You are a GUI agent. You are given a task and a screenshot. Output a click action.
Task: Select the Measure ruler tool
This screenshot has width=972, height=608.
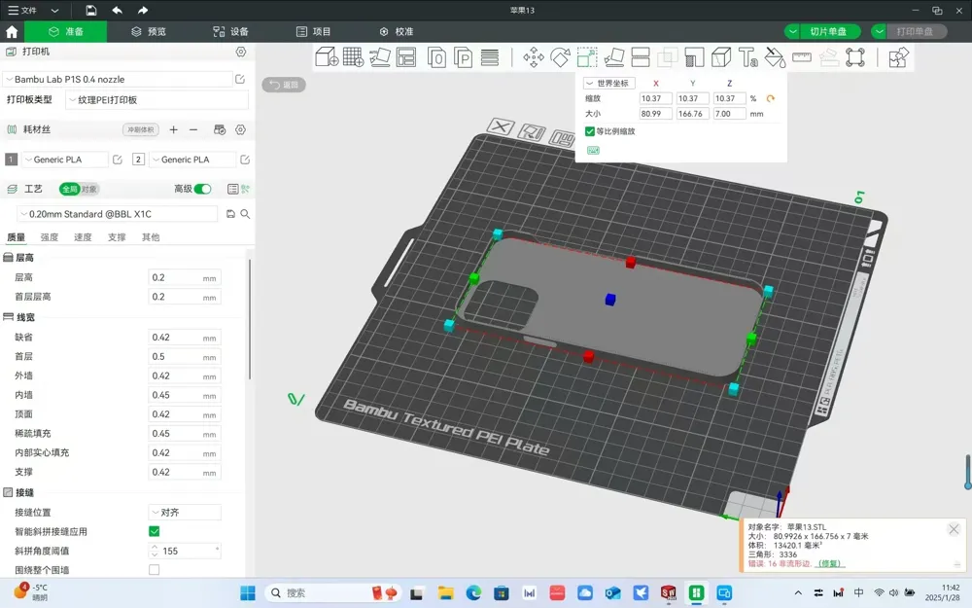coord(802,57)
